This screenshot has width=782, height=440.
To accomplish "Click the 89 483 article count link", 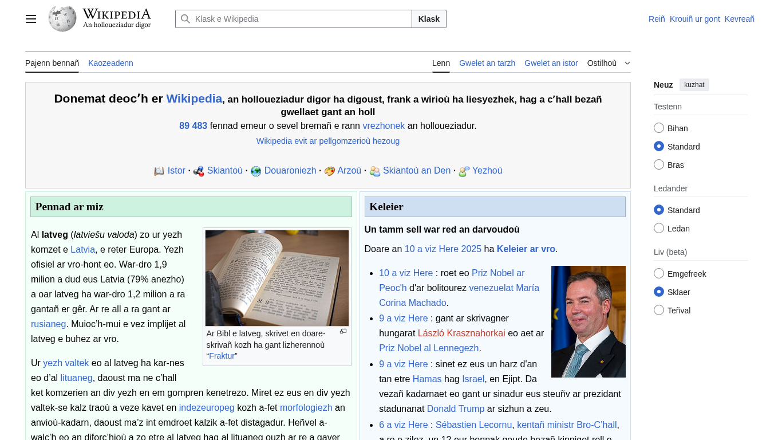I will click(193, 125).
